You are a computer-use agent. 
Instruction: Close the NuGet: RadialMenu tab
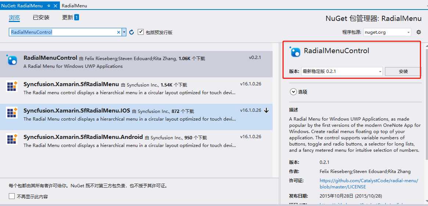[56, 5]
